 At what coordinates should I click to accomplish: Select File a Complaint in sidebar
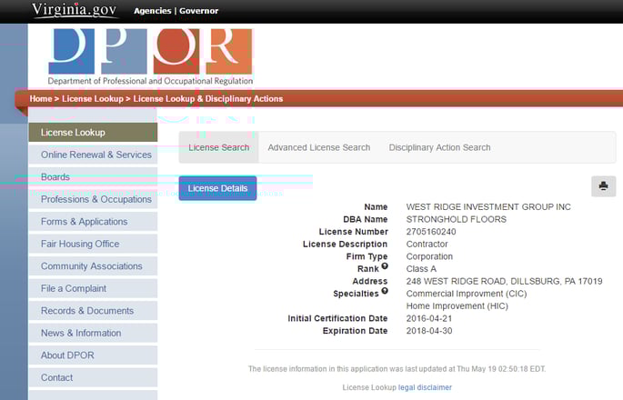pos(93,288)
